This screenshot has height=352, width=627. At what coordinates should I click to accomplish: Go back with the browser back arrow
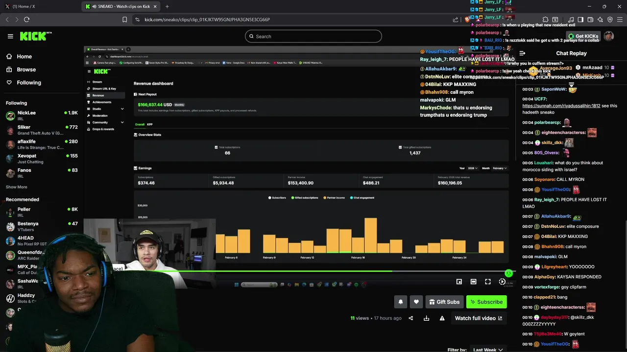7,20
